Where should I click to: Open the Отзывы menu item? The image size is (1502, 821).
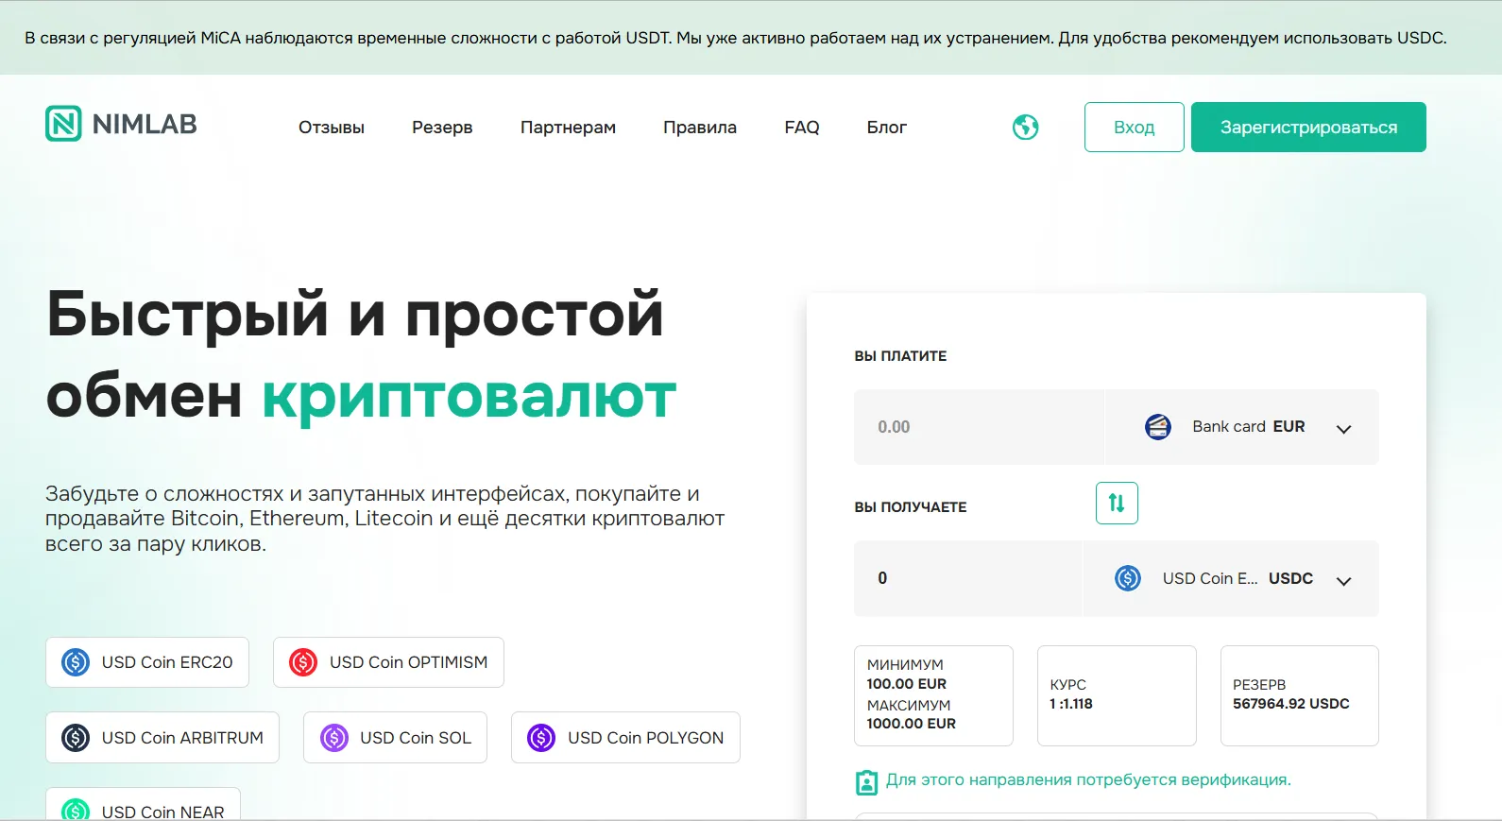pyautogui.click(x=332, y=128)
